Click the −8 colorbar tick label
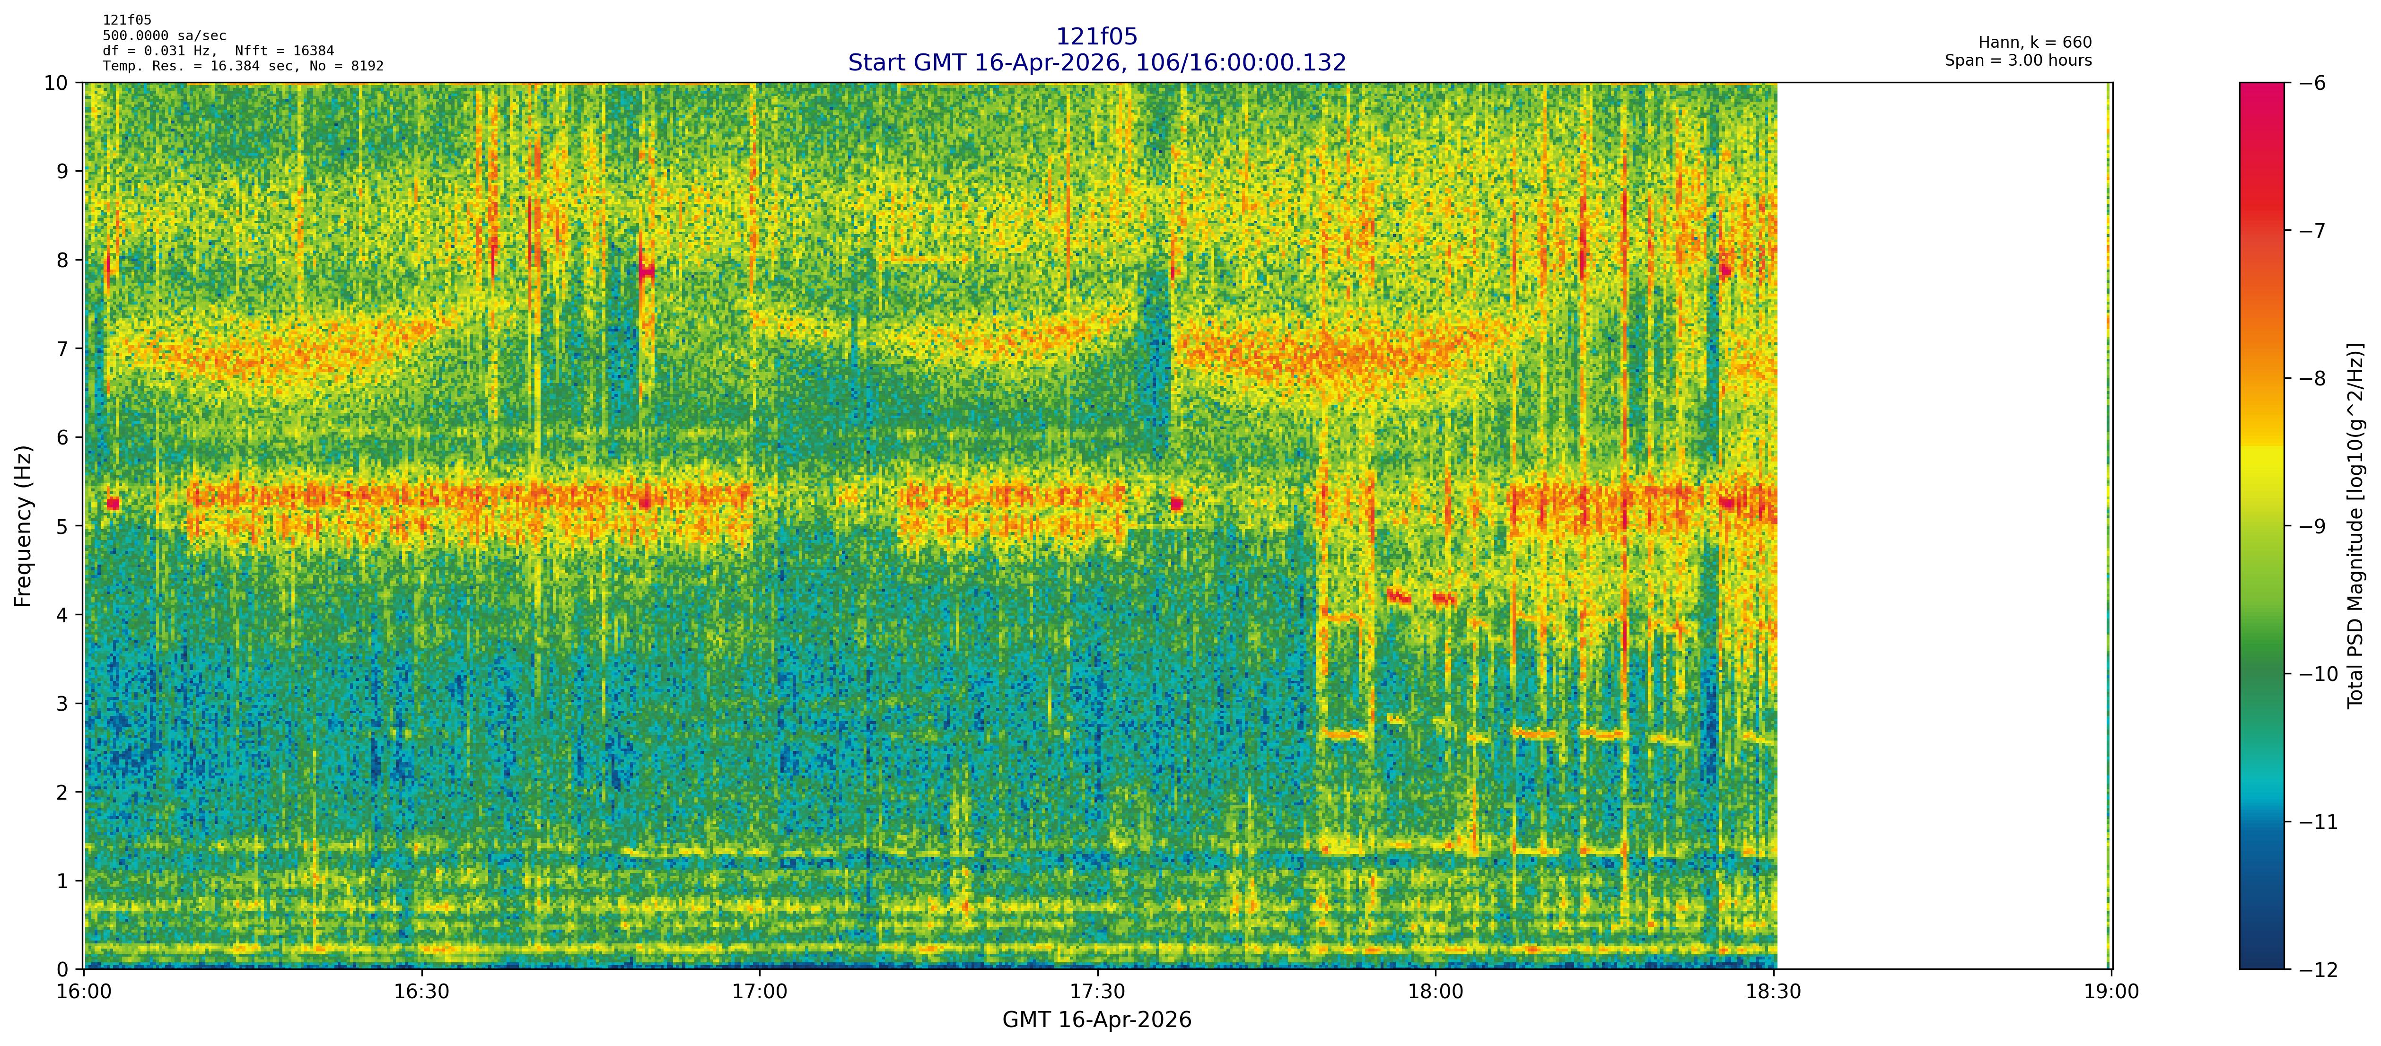Image resolution: width=2381 pixels, height=1046 pixels. click(2312, 378)
